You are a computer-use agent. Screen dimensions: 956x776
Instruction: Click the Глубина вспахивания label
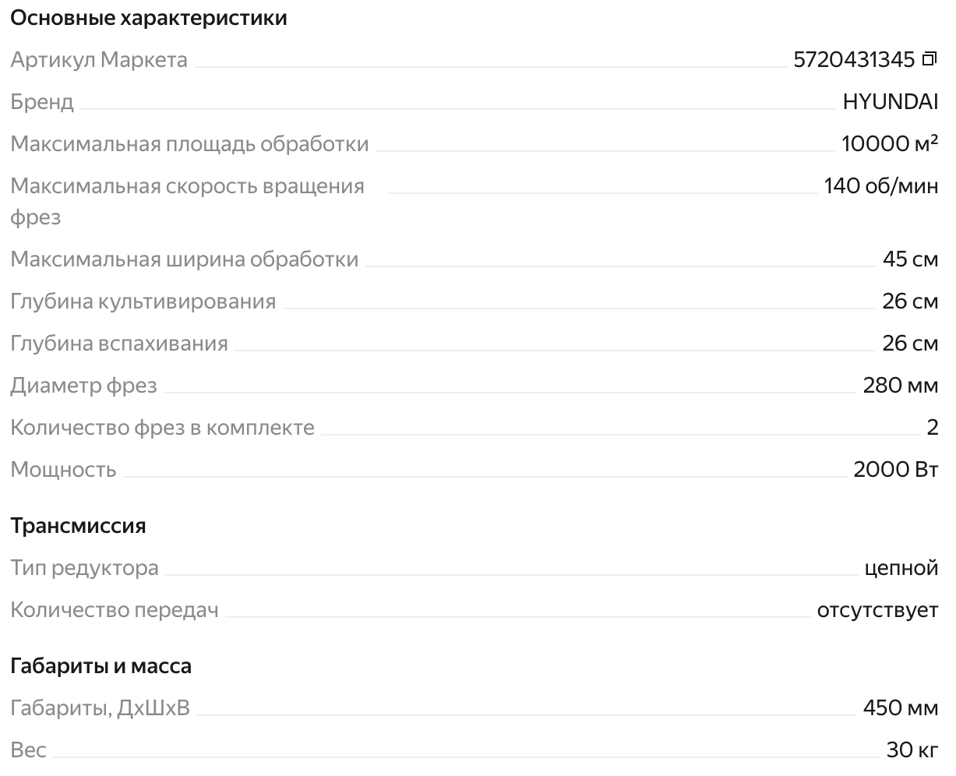click(x=119, y=343)
